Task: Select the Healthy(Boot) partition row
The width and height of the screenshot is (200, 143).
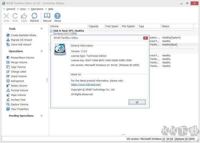Action: 170,44
